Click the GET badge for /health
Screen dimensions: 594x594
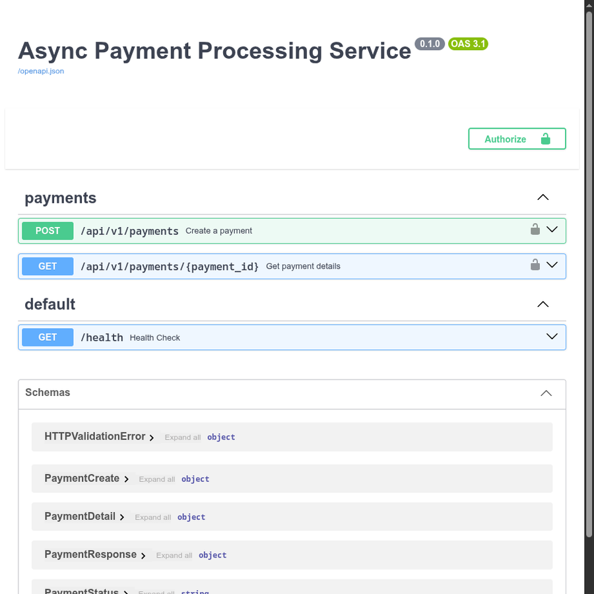pos(48,337)
